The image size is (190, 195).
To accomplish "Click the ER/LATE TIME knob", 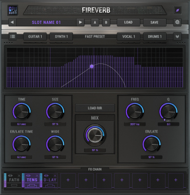I will click(x=21, y=144).
